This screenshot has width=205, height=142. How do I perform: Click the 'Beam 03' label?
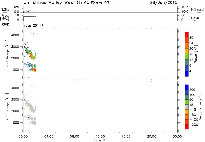pyautogui.click(x=100, y=3)
